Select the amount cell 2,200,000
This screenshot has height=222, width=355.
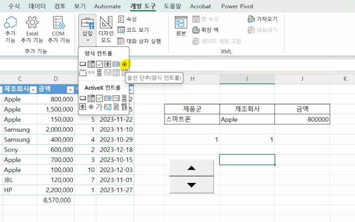pyautogui.click(x=56, y=190)
